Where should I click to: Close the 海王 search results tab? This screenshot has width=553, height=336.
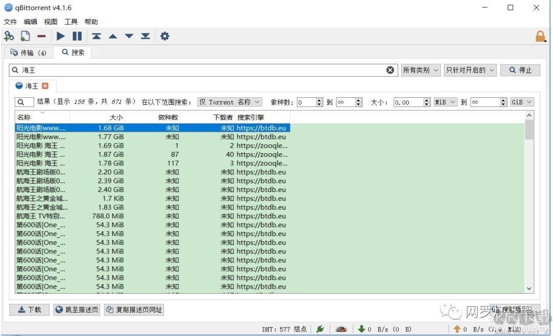click(x=44, y=86)
